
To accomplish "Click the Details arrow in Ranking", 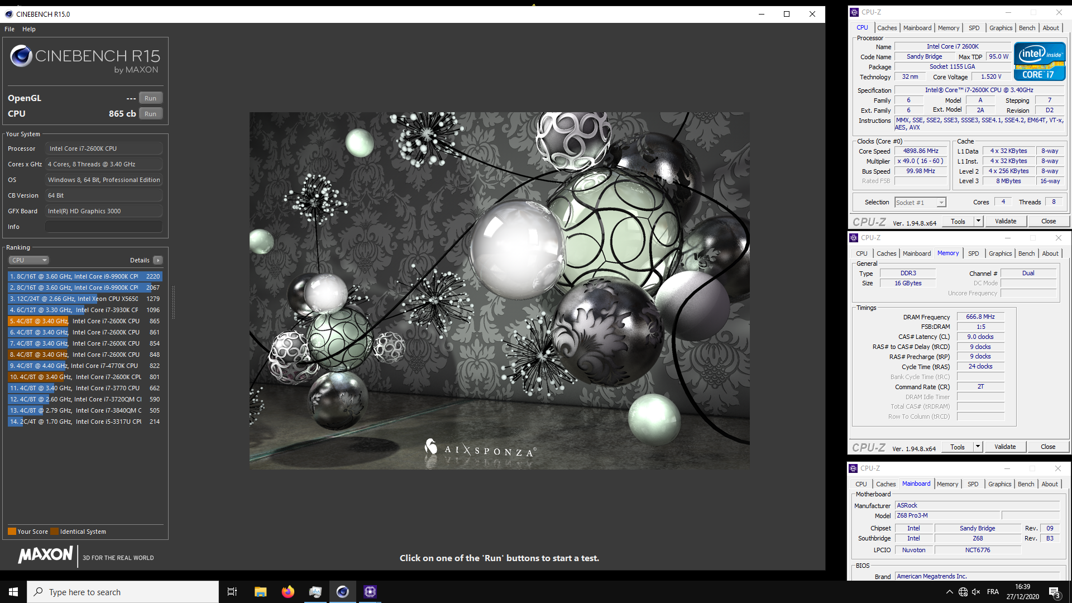I will coord(159,260).
